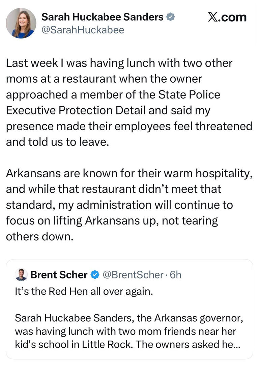
Task: Click the paragraph starting "Last week I was"
Action: [129, 102]
